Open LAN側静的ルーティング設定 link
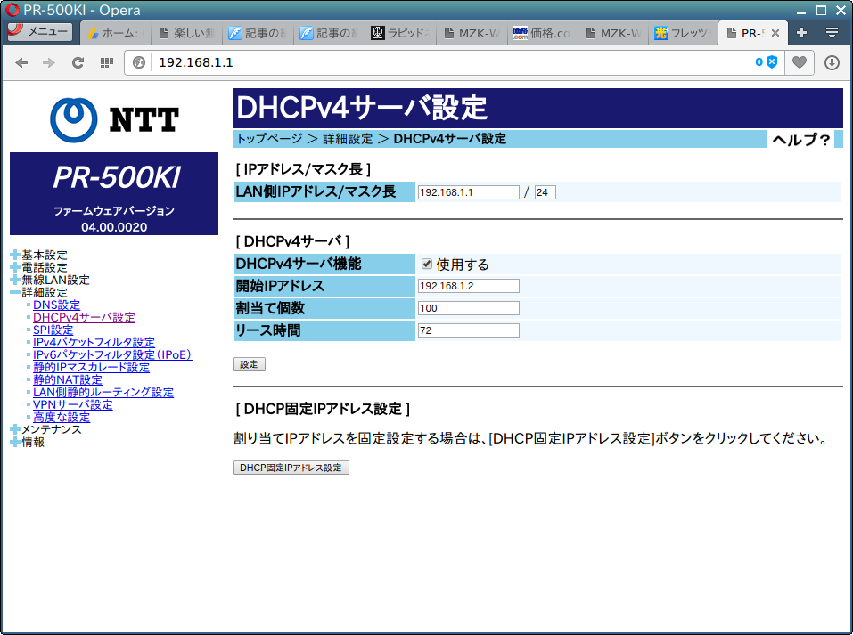The height and width of the screenshot is (635, 853). (x=103, y=393)
